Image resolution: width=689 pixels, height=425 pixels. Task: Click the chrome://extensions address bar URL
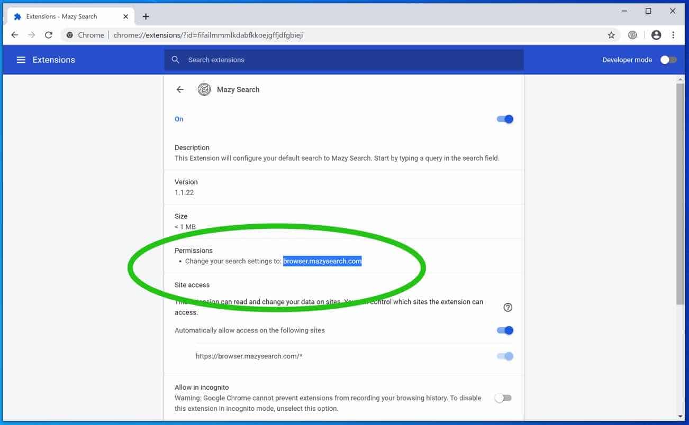click(x=208, y=35)
